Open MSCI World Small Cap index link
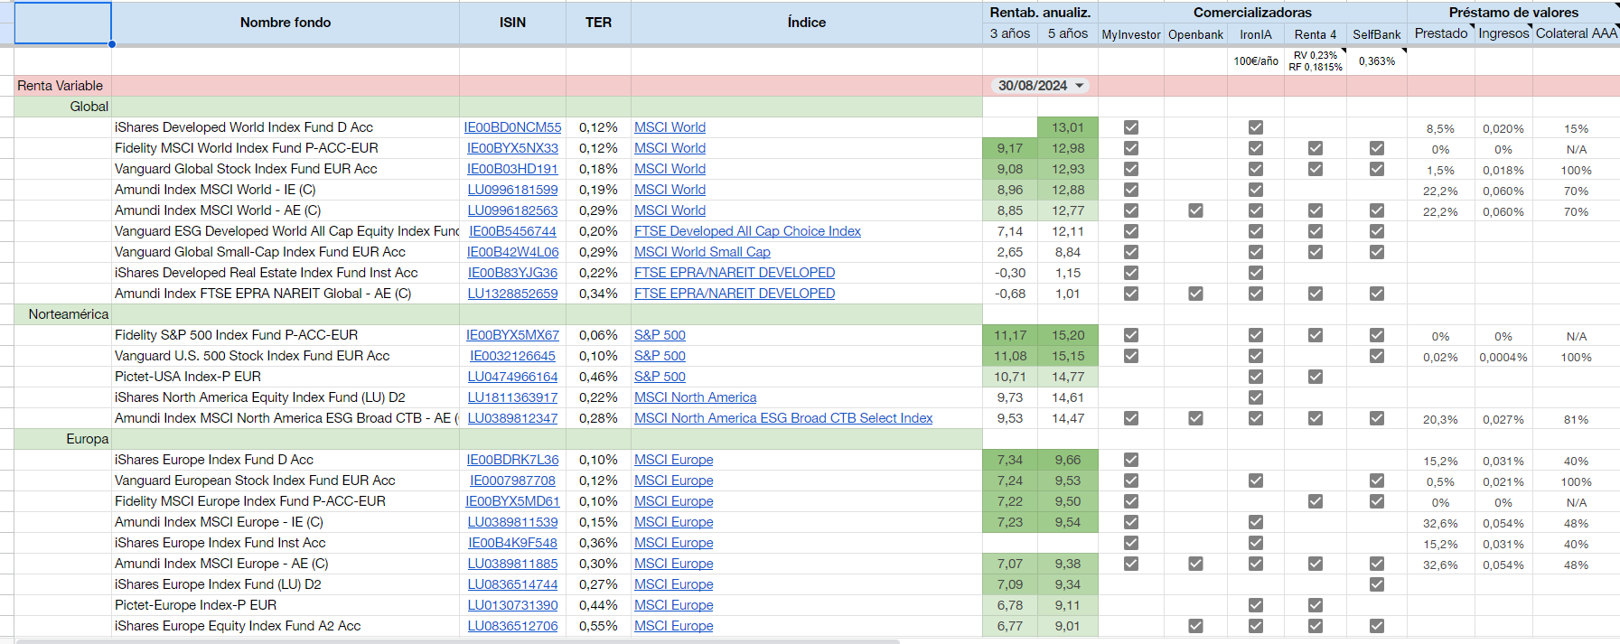 [702, 252]
